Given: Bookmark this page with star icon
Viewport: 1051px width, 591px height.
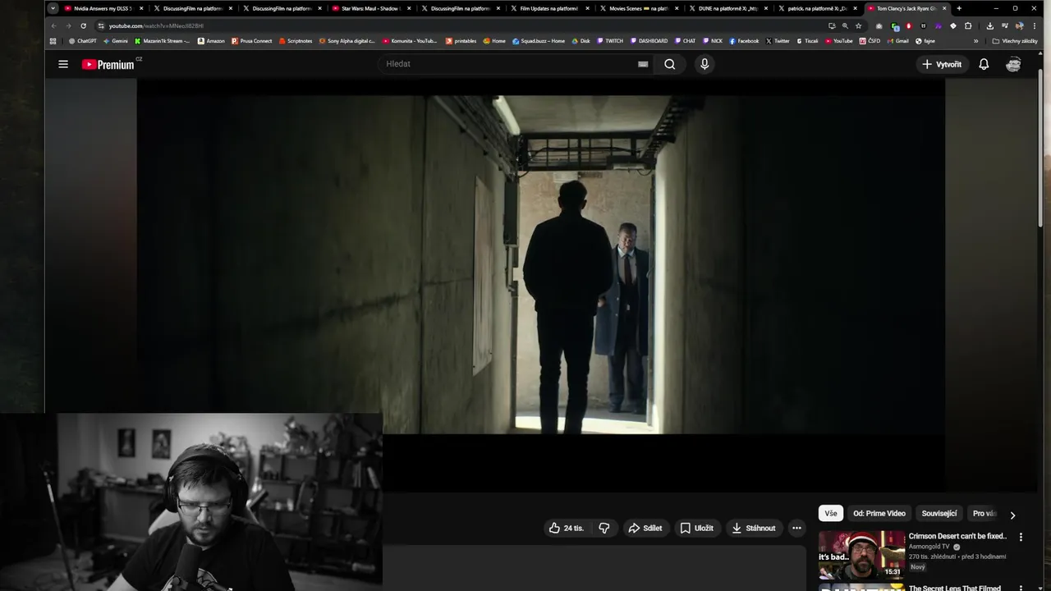Looking at the screenshot, I should pyautogui.click(x=859, y=25).
